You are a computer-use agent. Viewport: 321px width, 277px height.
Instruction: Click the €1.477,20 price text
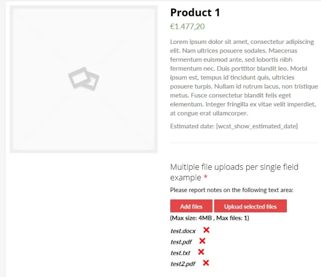pos(187,27)
